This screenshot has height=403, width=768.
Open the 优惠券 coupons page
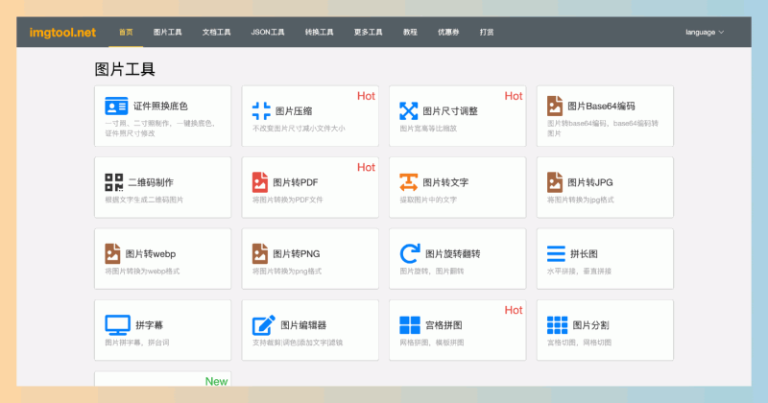[x=448, y=33]
